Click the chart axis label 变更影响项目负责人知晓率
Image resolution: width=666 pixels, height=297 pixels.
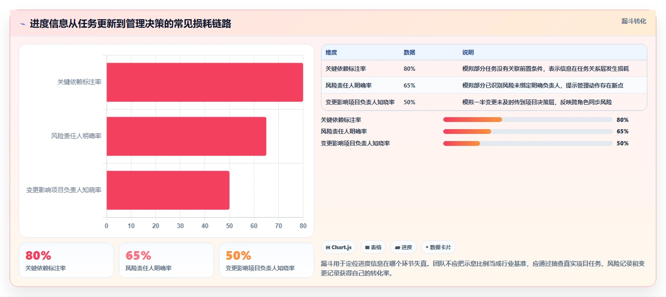pyautogui.click(x=64, y=190)
